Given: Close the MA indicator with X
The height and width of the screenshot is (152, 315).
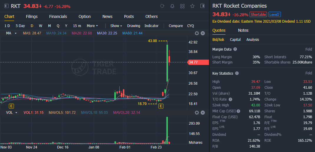Looking at the screenshot, I should point(203,33).
